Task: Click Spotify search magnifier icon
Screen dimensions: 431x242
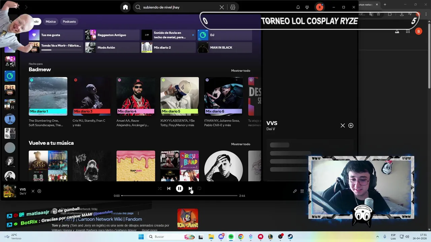Action: (138, 7)
